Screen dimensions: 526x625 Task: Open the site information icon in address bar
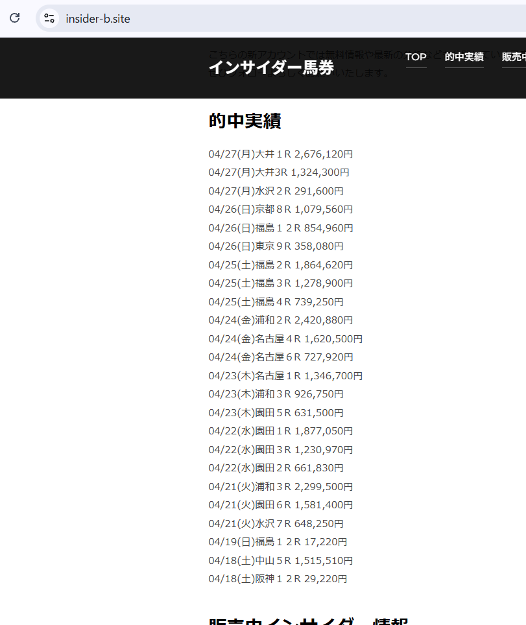pos(49,18)
